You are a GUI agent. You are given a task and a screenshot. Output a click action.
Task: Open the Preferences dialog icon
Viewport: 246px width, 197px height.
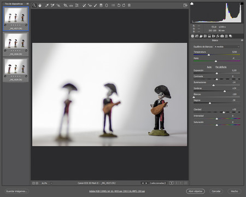(113, 5)
